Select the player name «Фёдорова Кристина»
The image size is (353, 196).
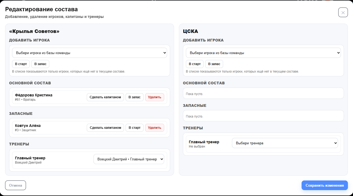pos(34,95)
